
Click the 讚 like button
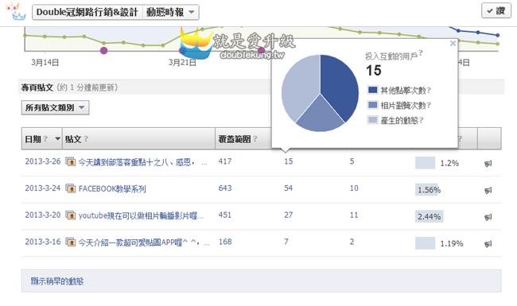click(496, 11)
